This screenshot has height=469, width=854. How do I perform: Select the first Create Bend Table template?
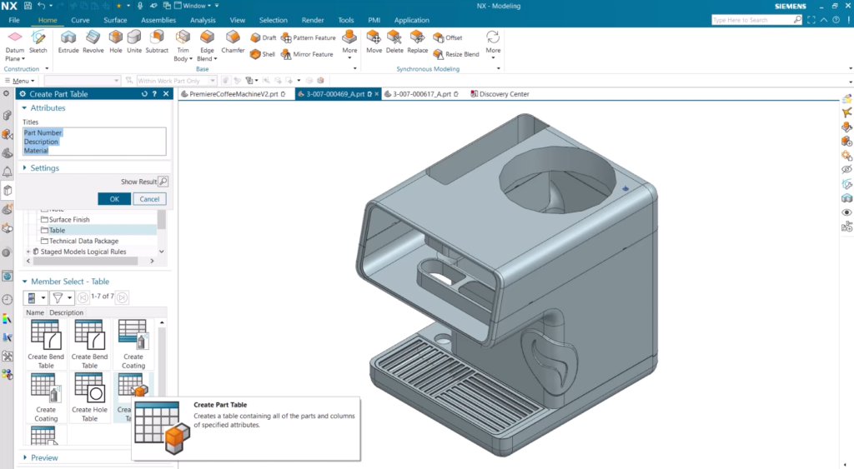click(46, 344)
